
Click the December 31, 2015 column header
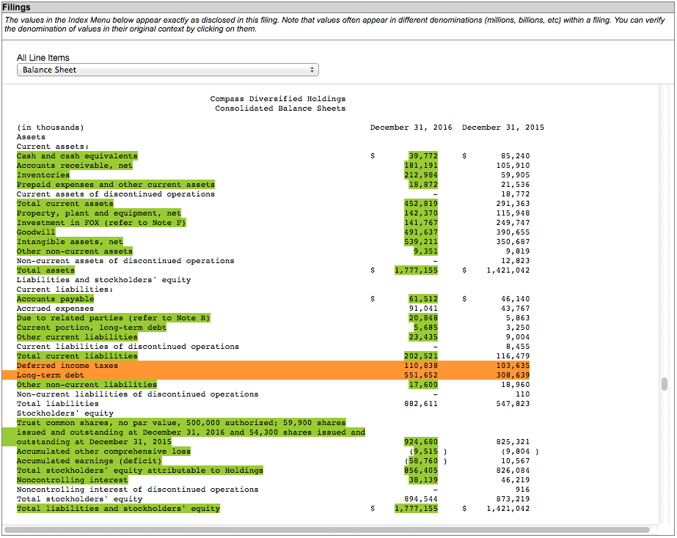click(503, 128)
